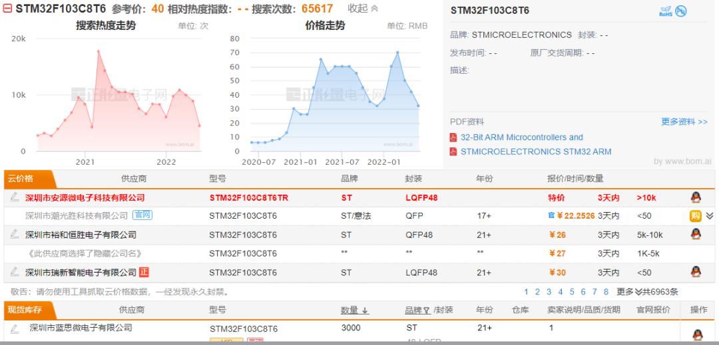
Task: Open QQ chat icon for 深圳市瑞新智能 row
Action: 696,272
